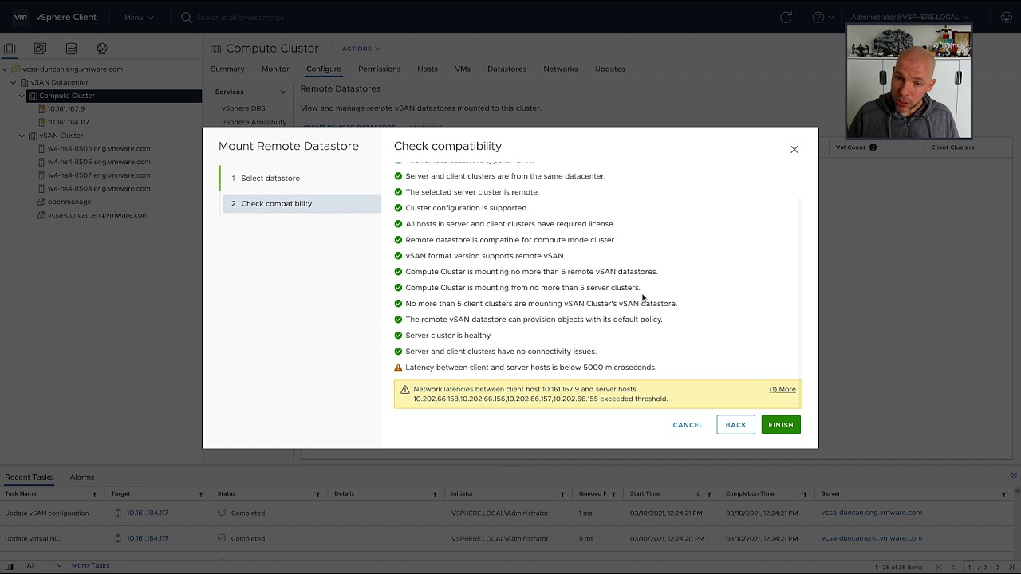The image size is (1021, 574).
Task: Open the ACTIONS dropdown for Compute Cluster
Action: click(361, 49)
